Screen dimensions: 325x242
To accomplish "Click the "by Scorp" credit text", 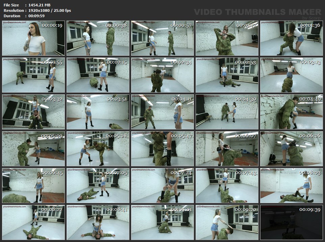I will (312, 18).
